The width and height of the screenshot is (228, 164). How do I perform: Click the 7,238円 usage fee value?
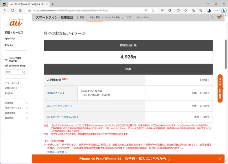(x=204, y=80)
